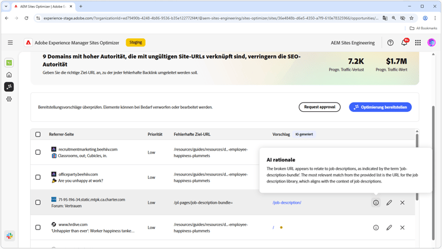Click Optimierung bereitstellen button
The width and height of the screenshot is (442, 249).
click(380, 107)
